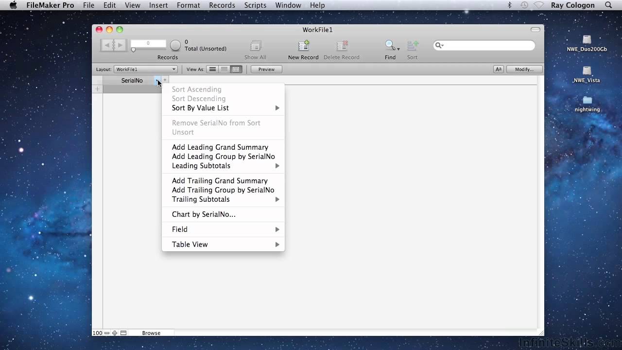Expand the Table View submenu
This screenshot has width=622, height=350.
click(223, 245)
